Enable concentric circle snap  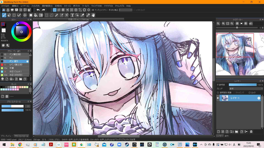pos(76,10)
